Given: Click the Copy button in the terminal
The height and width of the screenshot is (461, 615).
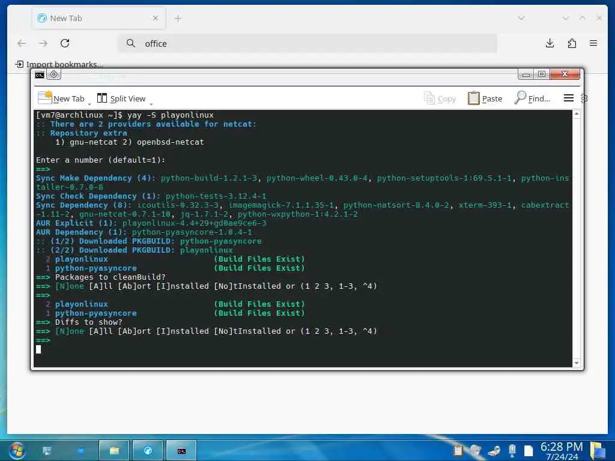Looking at the screenshot, I should coord(440,98).
